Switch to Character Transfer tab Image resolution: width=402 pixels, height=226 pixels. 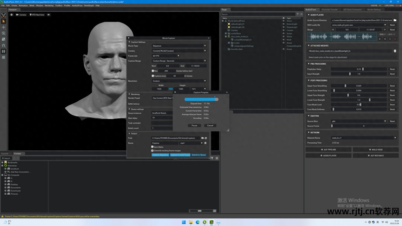329,9
